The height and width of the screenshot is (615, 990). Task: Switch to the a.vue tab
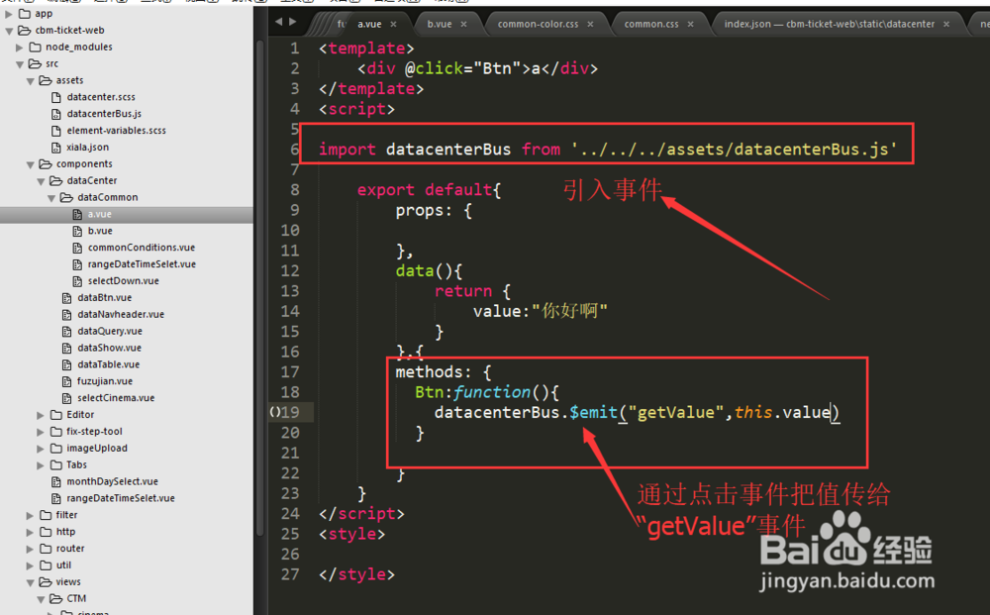[369, 24]
